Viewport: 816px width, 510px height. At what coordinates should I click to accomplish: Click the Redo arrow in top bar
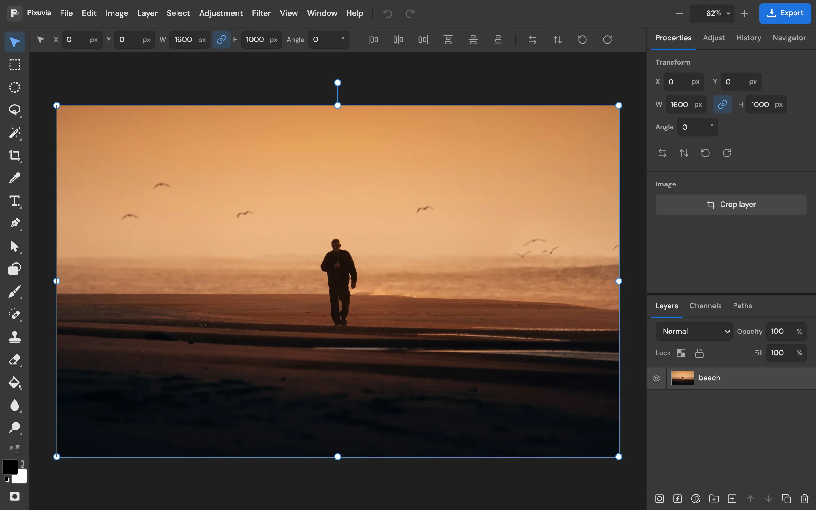pyautogui.click(x=410, y=14)
